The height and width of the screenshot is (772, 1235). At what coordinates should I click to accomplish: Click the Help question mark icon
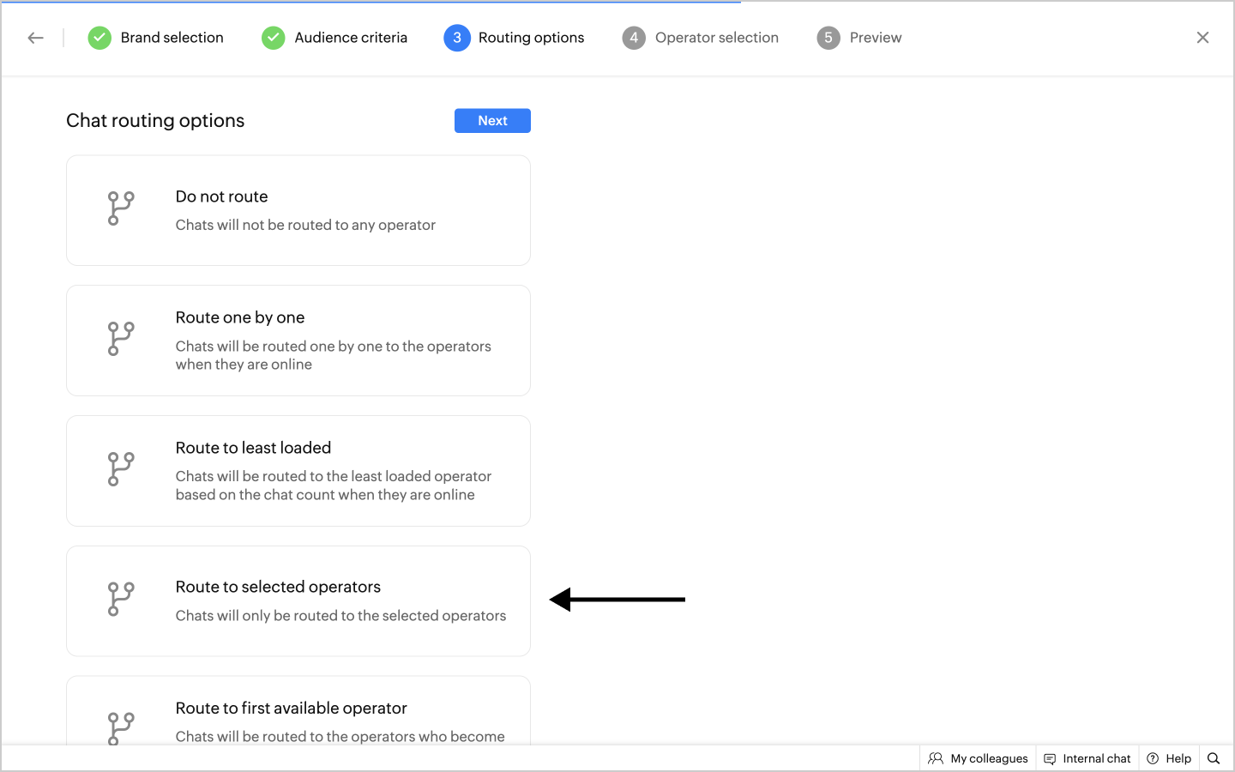1153,758
